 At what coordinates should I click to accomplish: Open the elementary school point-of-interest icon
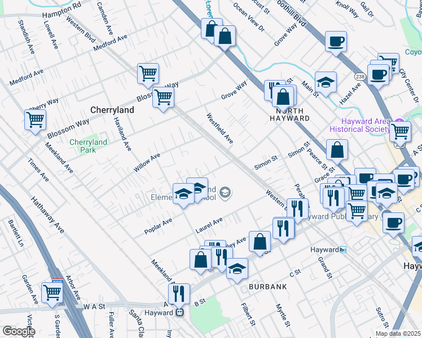point(225,194)
